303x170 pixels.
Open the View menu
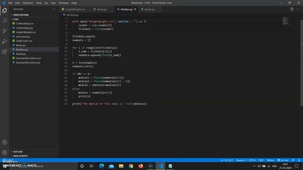click(39, 3)
